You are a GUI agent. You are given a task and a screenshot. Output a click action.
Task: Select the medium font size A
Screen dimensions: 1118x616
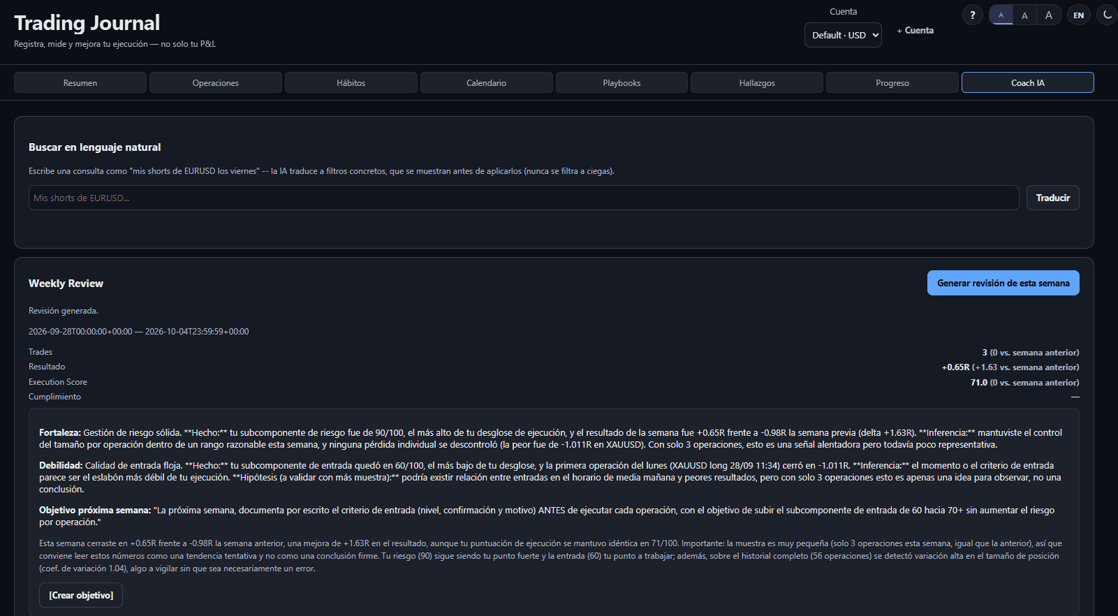click(x=1024, y=15)
